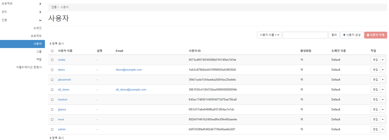Open action dropdown arrow for admin row
Image resolution: width=389 pixels, height=140 pixels.
(383, 129)
